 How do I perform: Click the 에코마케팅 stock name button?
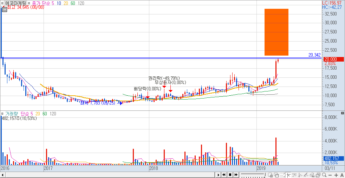(x=15, y=3)
